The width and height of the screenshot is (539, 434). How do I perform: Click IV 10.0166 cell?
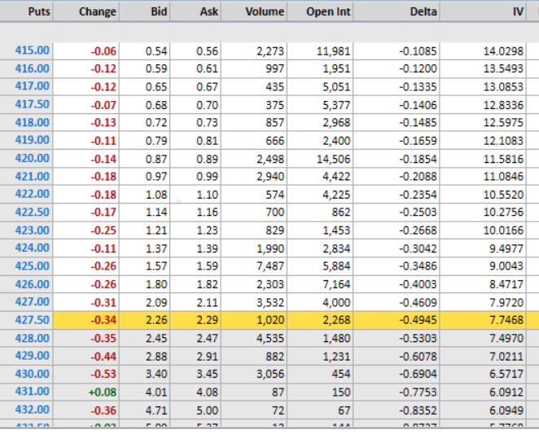click(x=503, y=230)
